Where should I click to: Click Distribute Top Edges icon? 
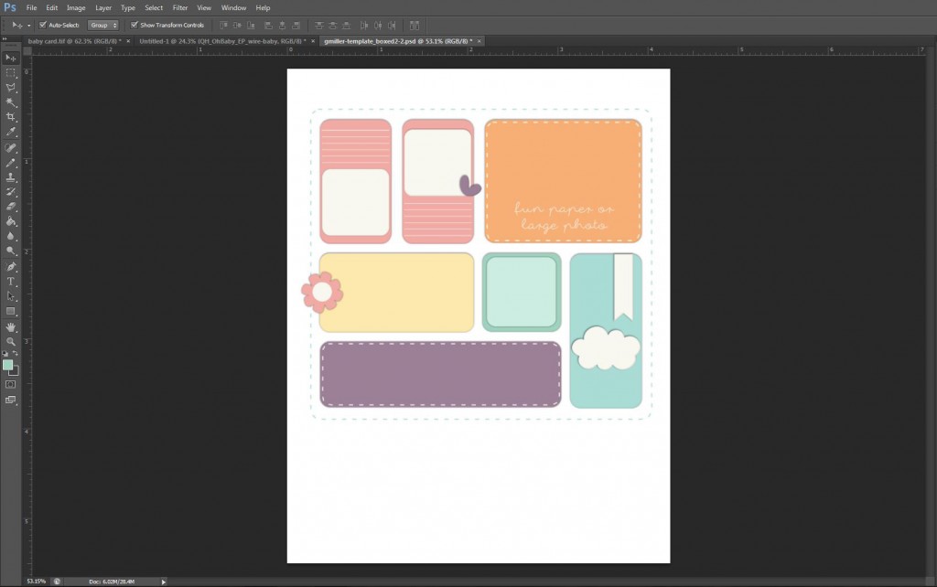click(x=319, y=25)
